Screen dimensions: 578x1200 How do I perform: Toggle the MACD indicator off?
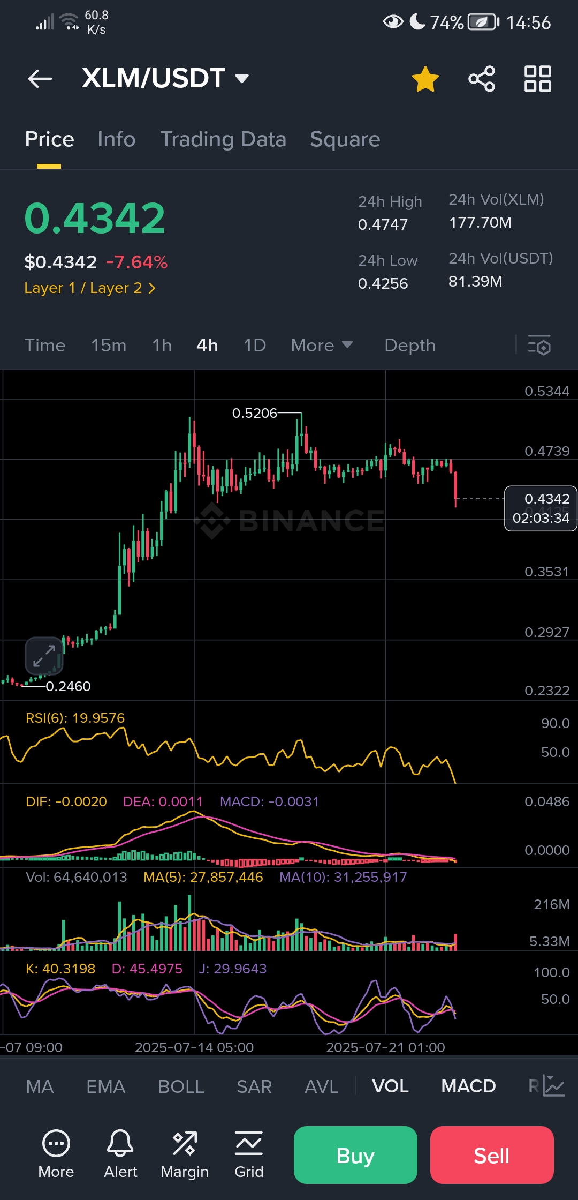468,1086
